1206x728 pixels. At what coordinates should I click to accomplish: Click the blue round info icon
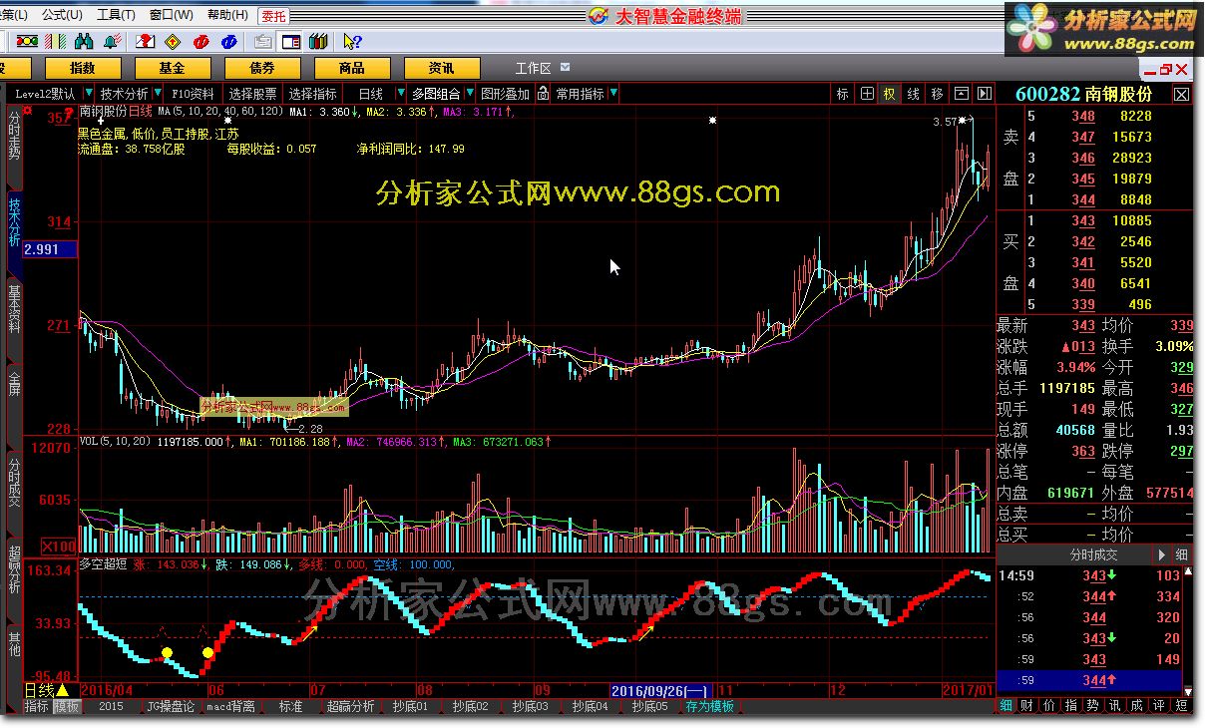pos(229,41)
